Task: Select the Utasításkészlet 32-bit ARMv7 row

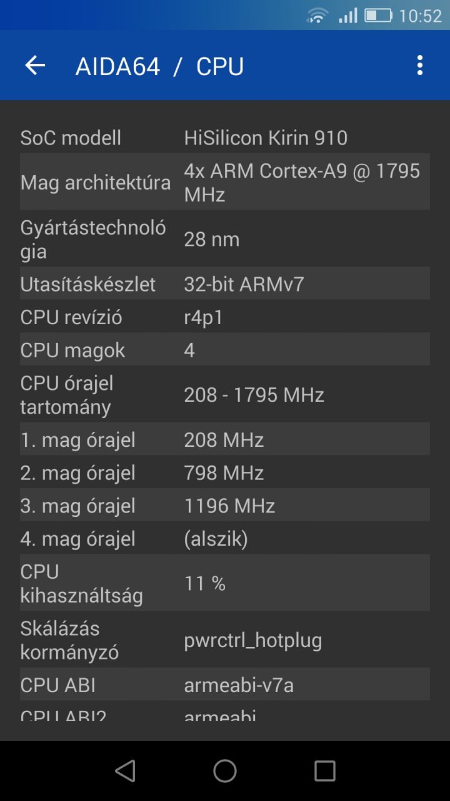Action: 225,283
